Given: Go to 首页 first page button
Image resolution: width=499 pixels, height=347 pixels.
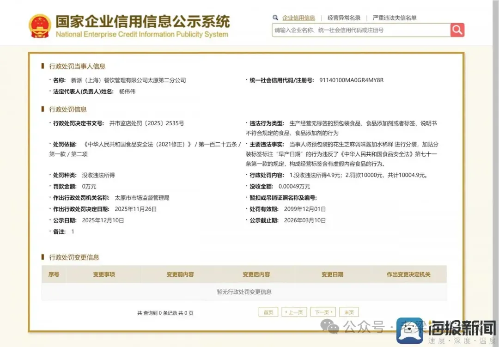Looking at the screenshot, I should [268, 312].
